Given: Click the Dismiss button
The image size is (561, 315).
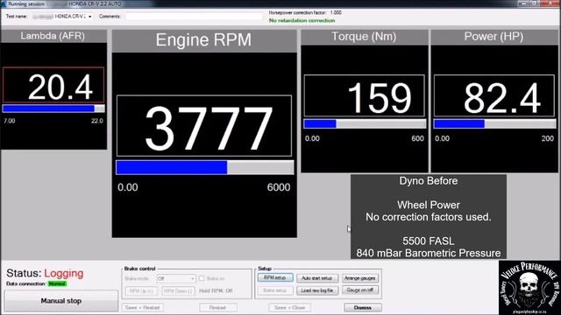Looking at the screenshot, I should [x=362, y=307].
